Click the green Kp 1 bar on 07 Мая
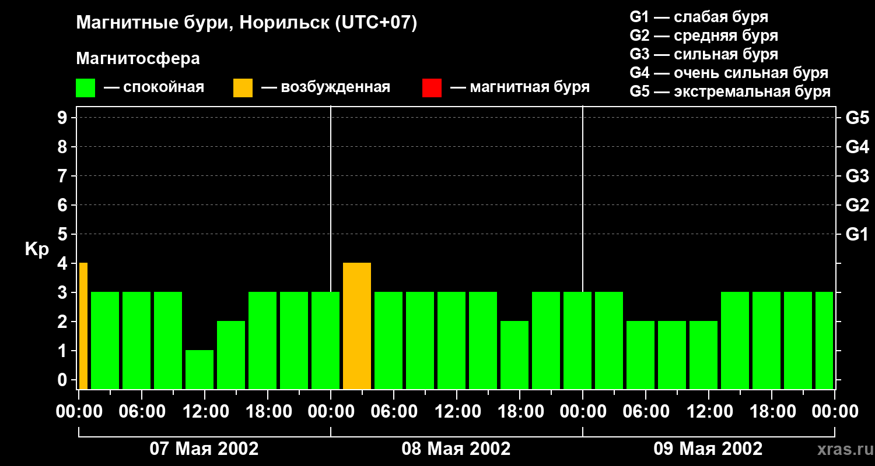The image size is (875, 466). [x=199, y=369]
